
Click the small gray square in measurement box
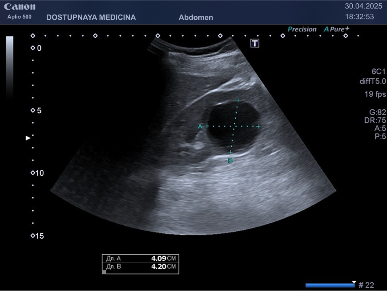(104, 272)
